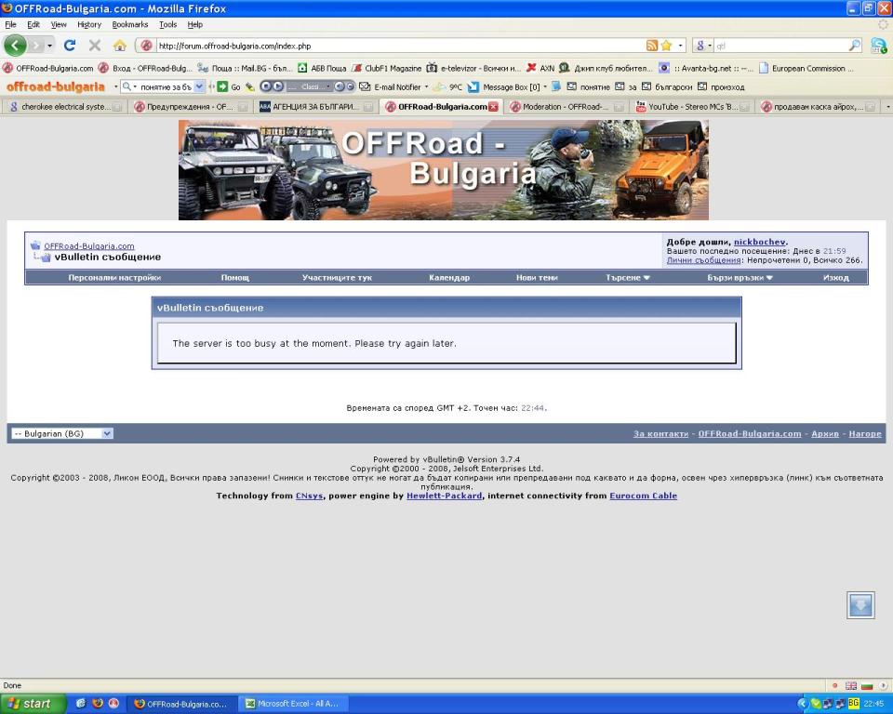Open E-mail Notifier envelope icon
Image resolution: width=893 pixels, height=714 pixels.
tap(365, 86)
